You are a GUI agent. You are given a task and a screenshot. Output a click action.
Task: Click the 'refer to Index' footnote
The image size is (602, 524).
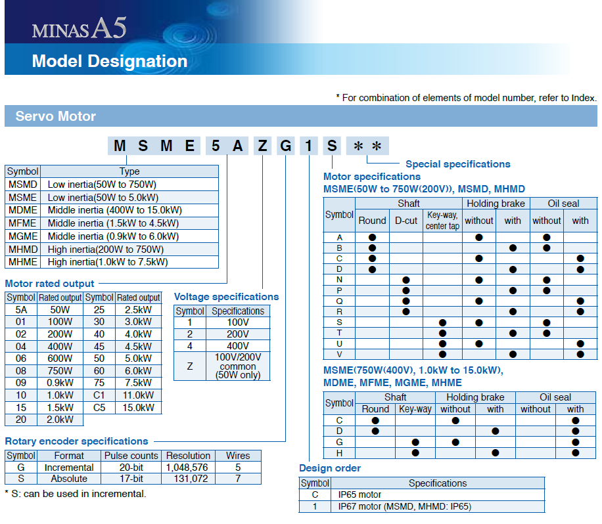(x=466, y=98)
